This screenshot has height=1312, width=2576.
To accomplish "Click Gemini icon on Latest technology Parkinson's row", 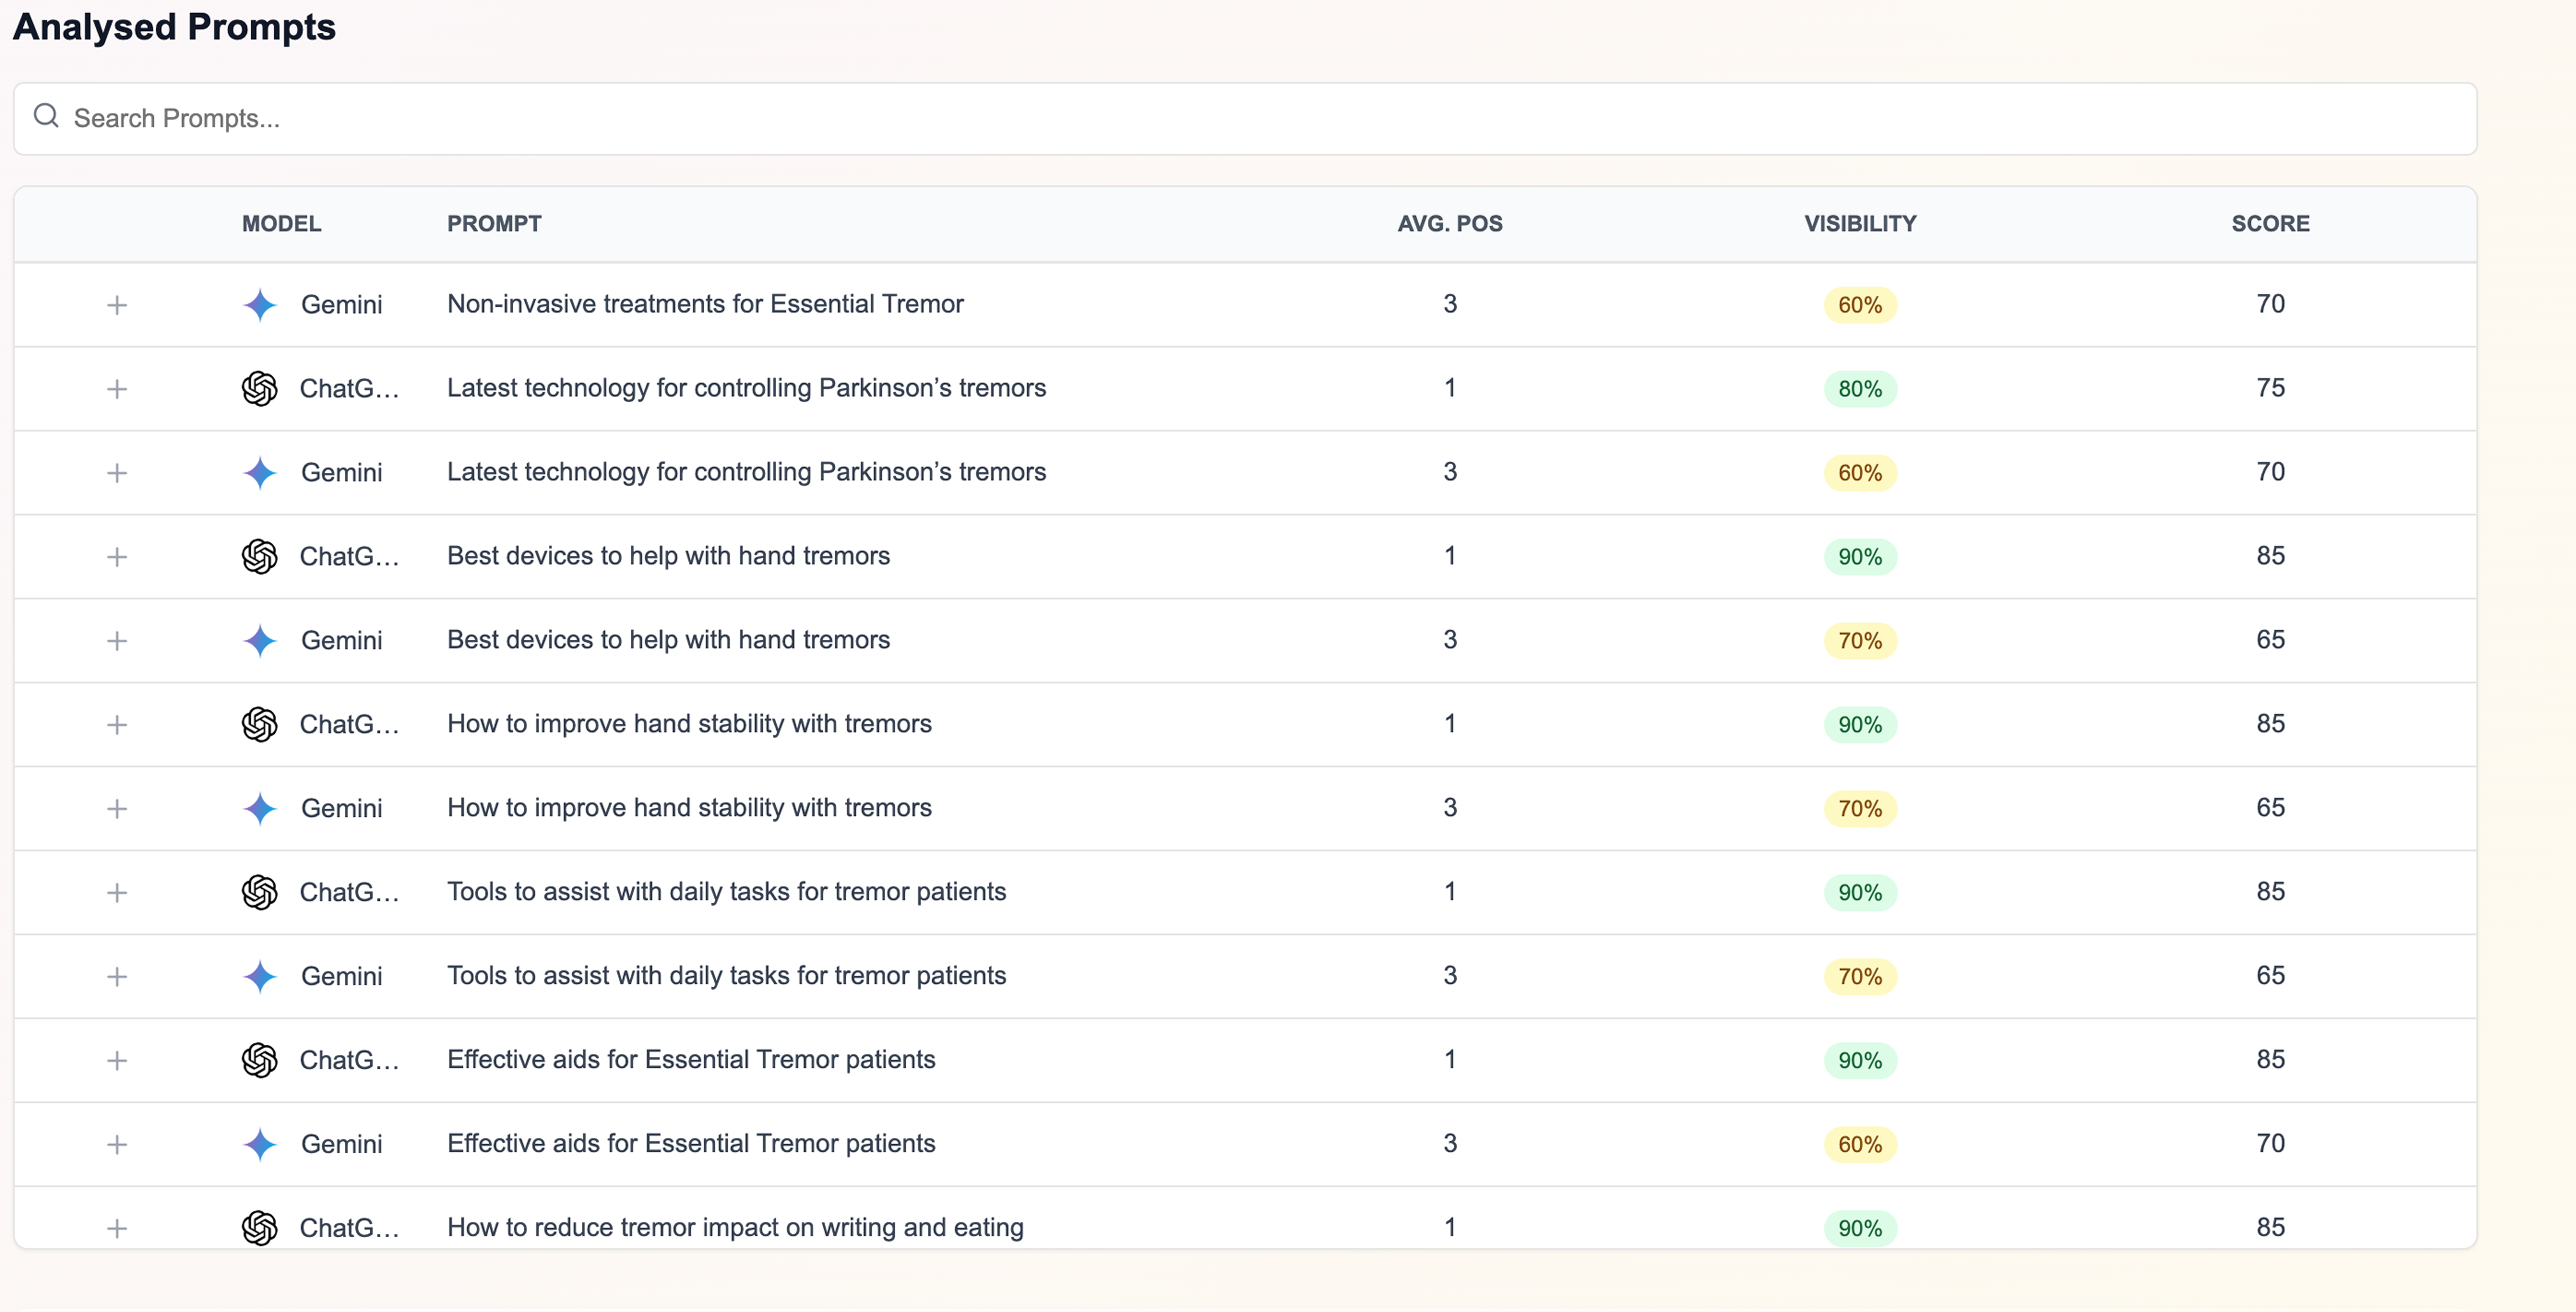I will tap(260, 472).
